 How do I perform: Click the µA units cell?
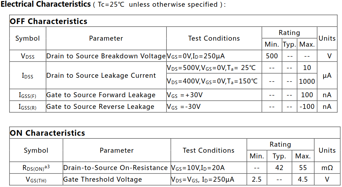[327, 75]
